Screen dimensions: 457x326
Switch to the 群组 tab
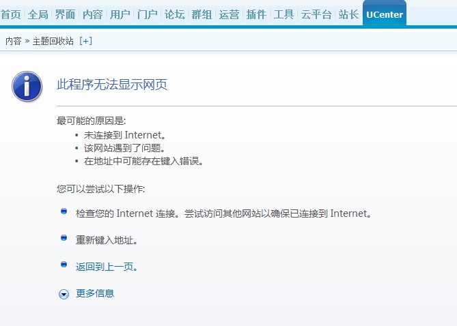coord(202,14)
